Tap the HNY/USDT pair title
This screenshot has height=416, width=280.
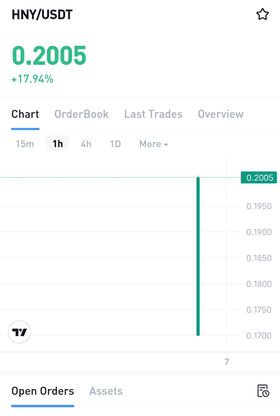42,15
